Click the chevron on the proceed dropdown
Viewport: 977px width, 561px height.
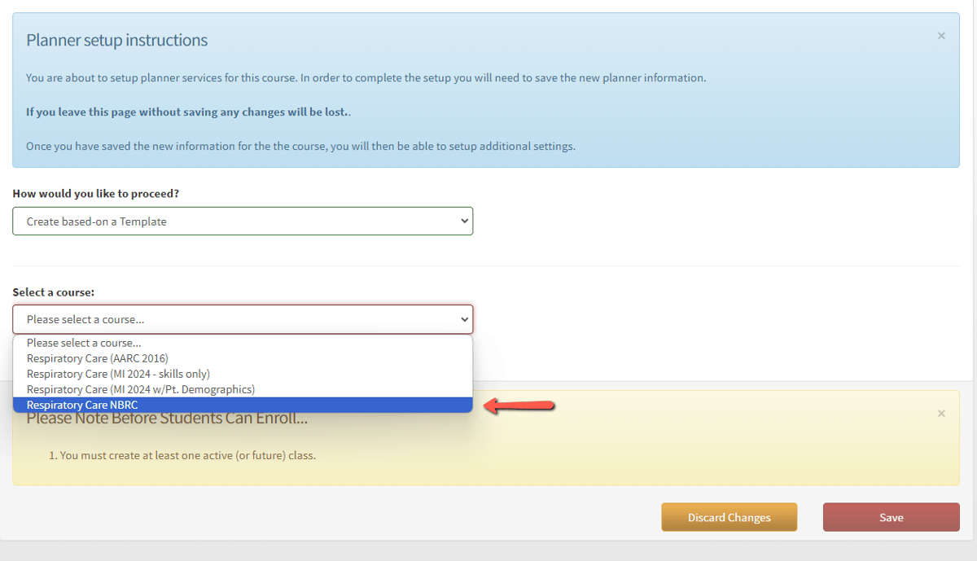click(x=464, y=221)
